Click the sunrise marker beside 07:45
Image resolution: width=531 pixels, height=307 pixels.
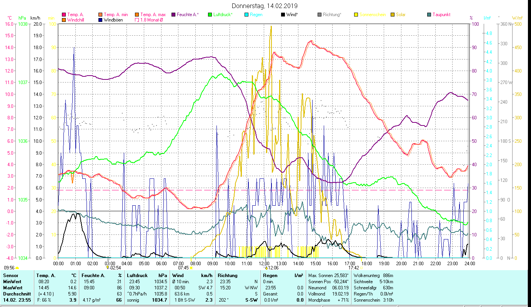coord(191,268)
